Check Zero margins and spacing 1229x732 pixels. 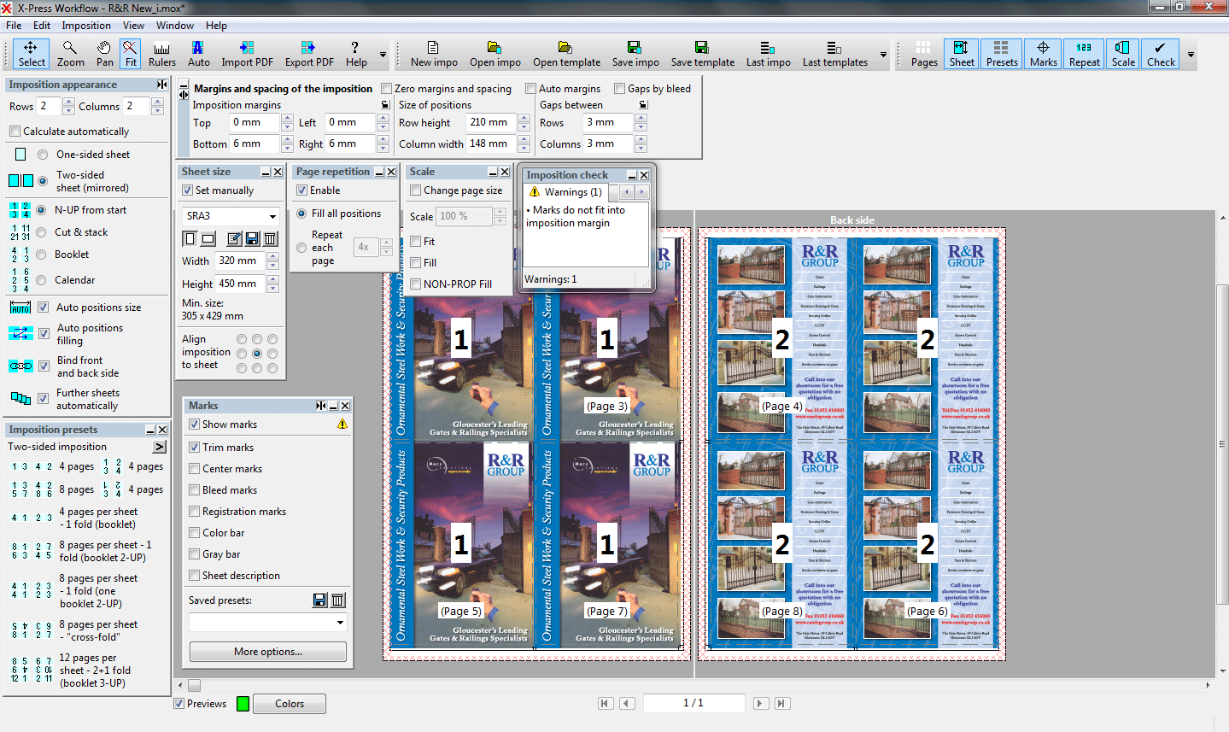(x=386, y=89)
